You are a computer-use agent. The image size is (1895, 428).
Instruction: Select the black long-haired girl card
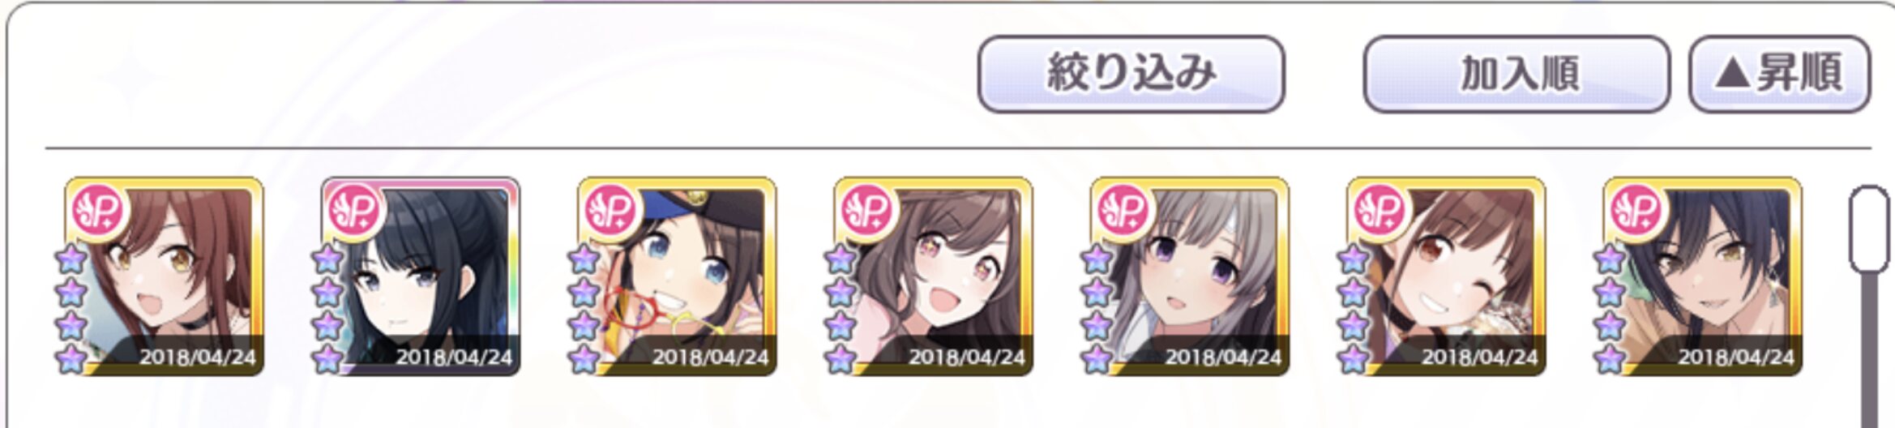coord(420,276)
